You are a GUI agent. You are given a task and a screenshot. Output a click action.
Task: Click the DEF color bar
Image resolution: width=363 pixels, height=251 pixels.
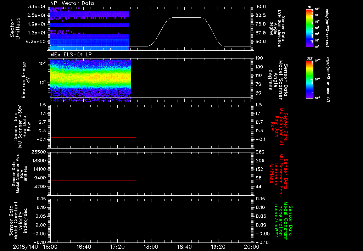310,79
